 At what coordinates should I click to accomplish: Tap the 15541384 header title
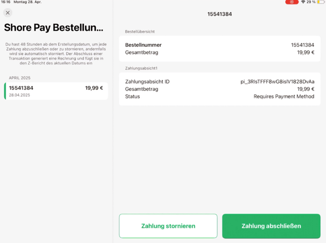tap(219, 14)
